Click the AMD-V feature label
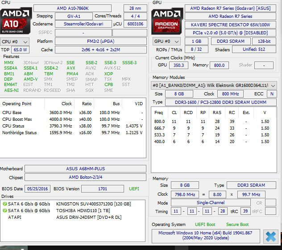The width and height of the screenshot is (282, 250). [x=31, y=79]
